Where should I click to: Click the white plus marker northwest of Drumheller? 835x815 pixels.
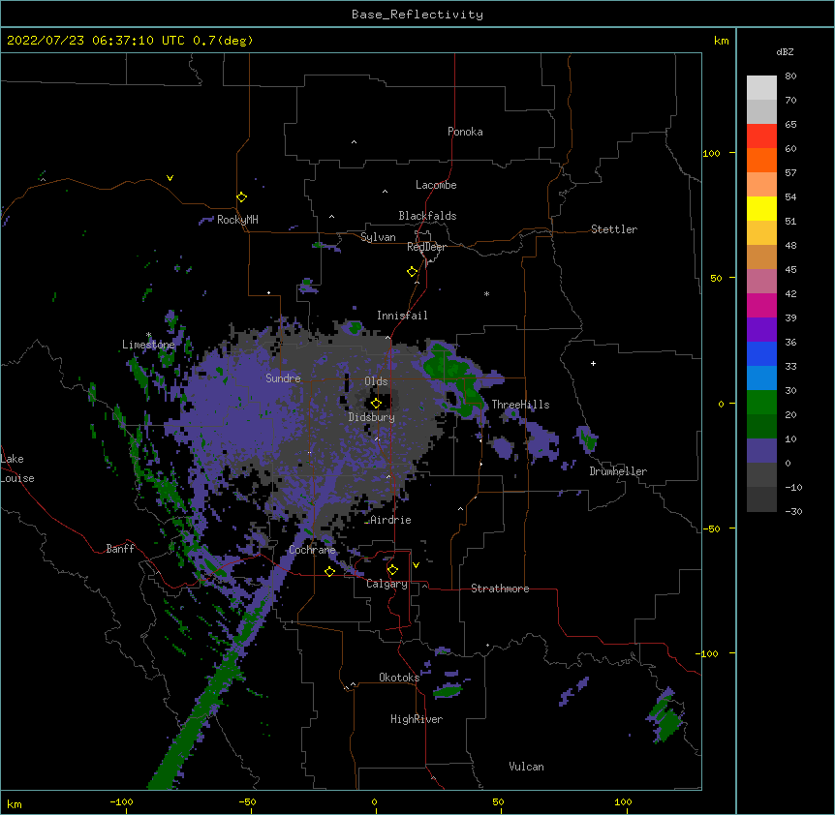tap(593, 363)
